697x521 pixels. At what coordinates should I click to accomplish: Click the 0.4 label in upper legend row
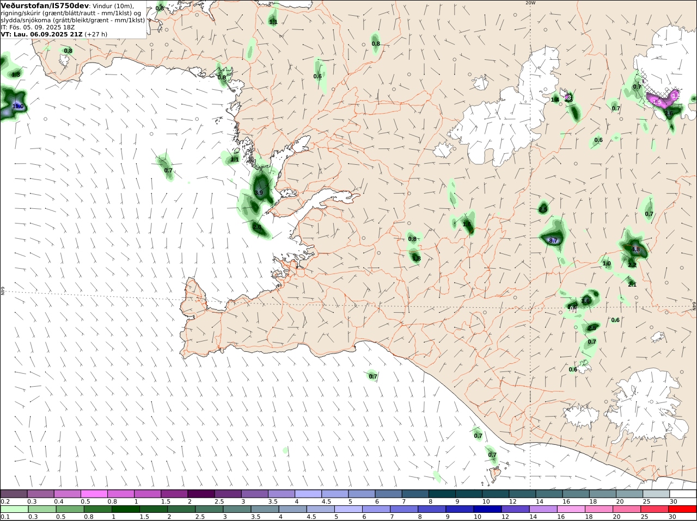[59, 501]
